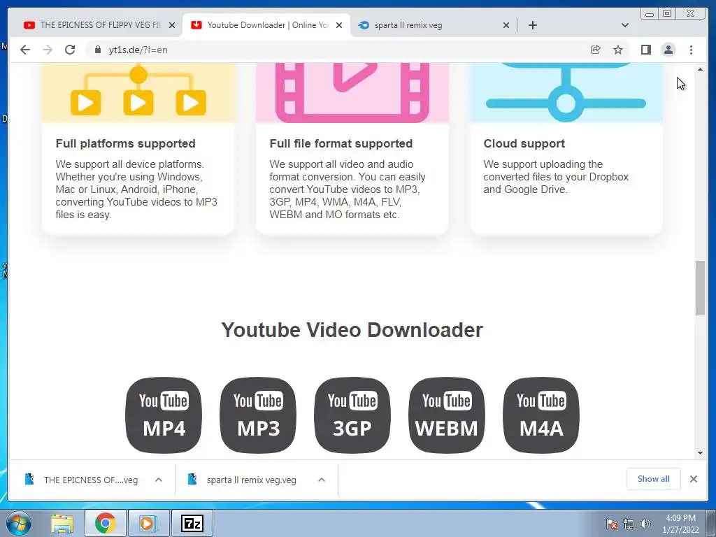This screenshot has height=537, width=716.
Task: Expand options for THE EPICNESS OF download
Action: [x=159, y=480]
